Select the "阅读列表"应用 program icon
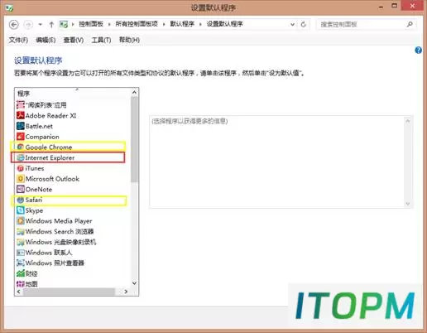This screenshot has width=427, height=333. click(x=21, y=105)
